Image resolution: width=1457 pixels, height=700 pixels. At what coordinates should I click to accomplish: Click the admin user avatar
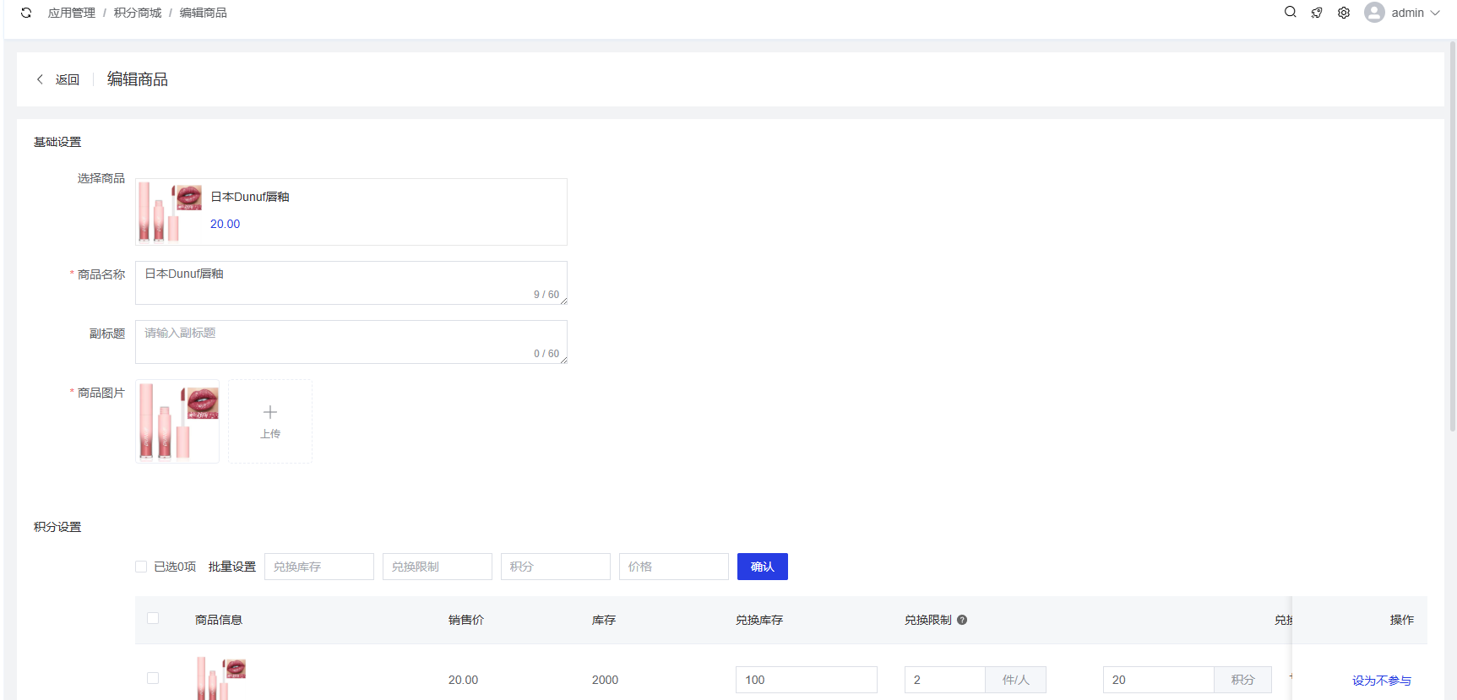pos(1374,13)
